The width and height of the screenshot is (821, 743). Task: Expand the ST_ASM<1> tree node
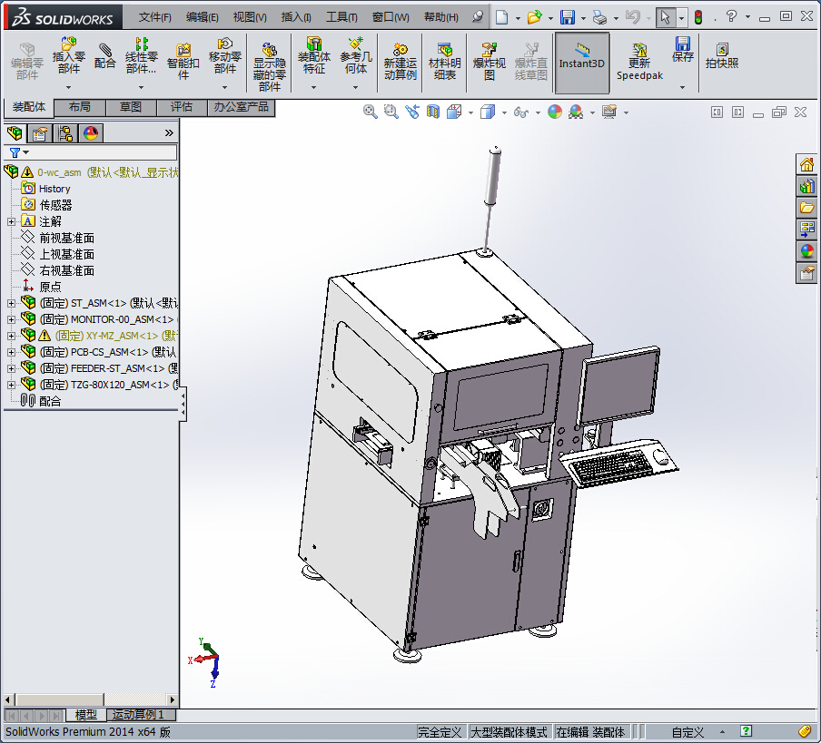click(11, 303)
